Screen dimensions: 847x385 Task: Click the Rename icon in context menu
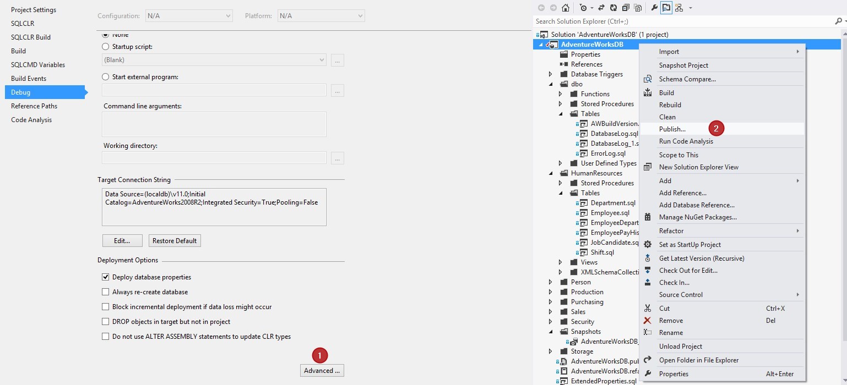[x=648, y=332]
